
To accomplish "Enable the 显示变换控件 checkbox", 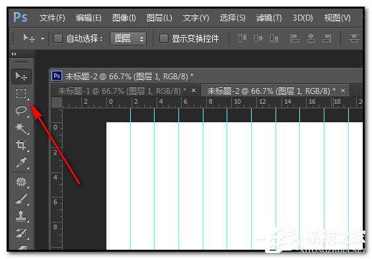I will (x=163, y=38).
